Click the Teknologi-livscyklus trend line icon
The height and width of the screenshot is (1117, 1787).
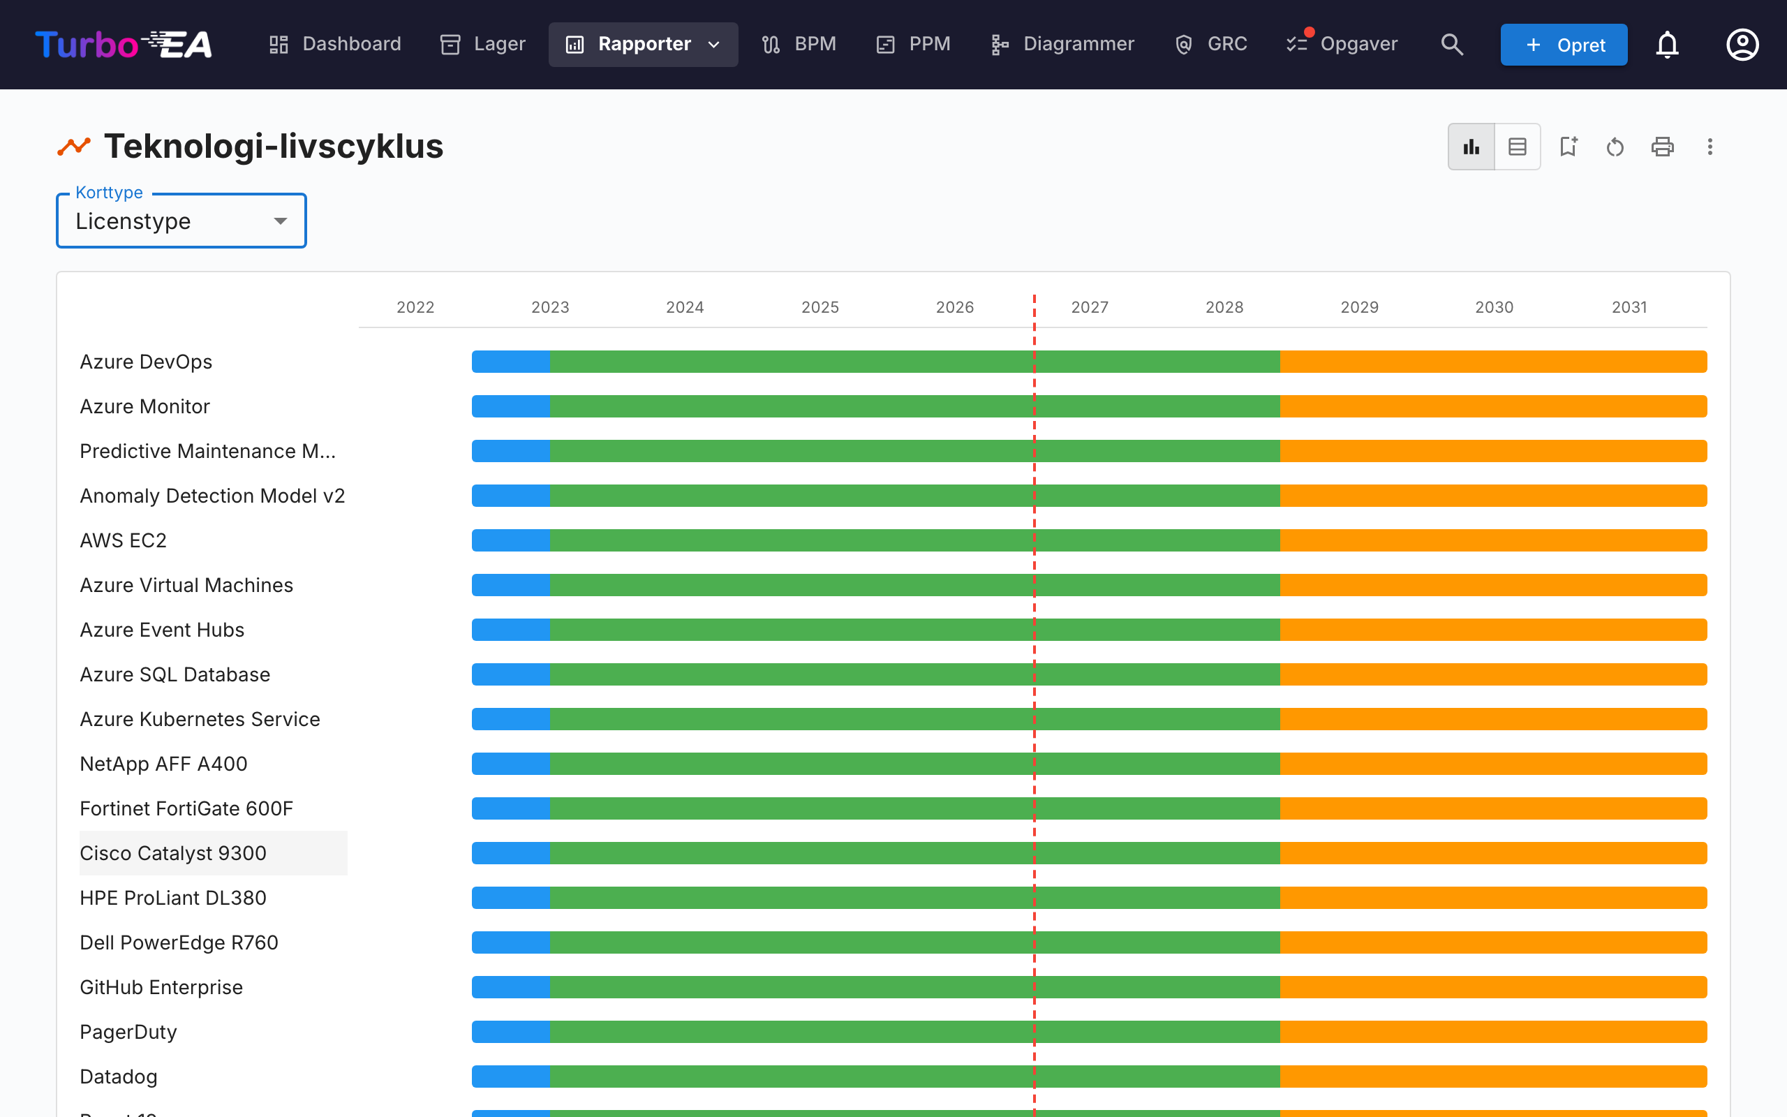click(74, 147)
